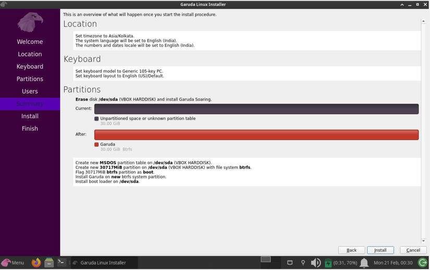Click the red Garuda legend swatch
430x270 pixels.
[96, 144]
